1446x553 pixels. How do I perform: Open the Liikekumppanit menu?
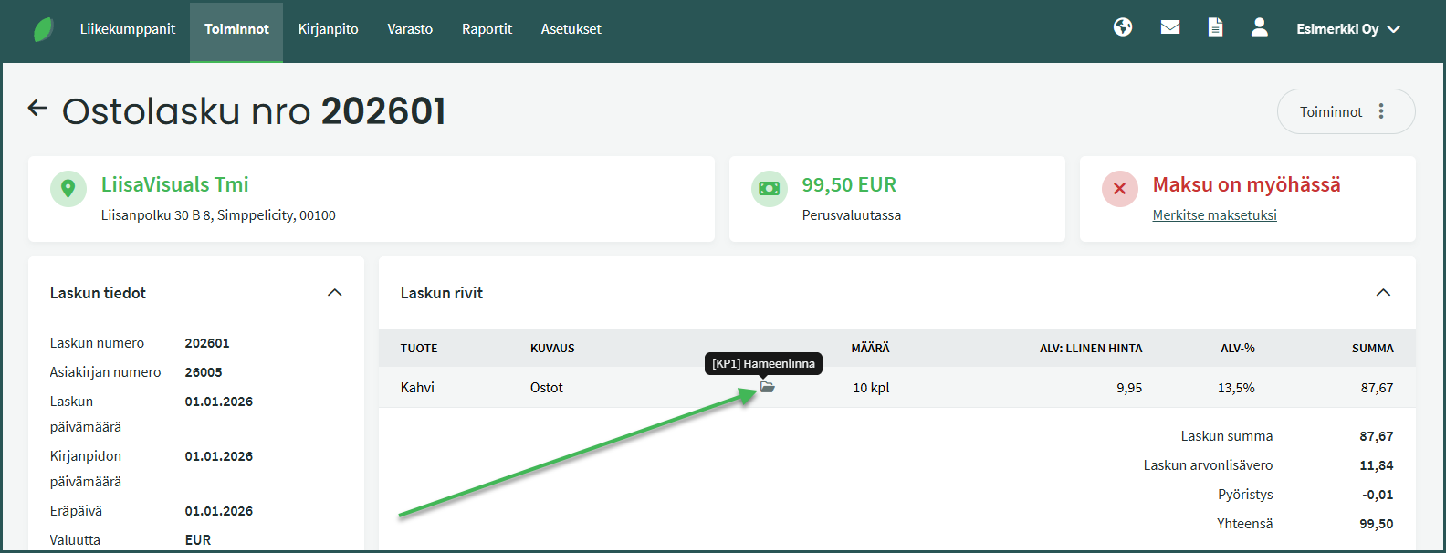[x=127, y=29]
